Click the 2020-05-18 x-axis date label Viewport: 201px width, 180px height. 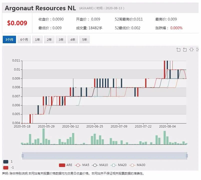tap(22, 126)
